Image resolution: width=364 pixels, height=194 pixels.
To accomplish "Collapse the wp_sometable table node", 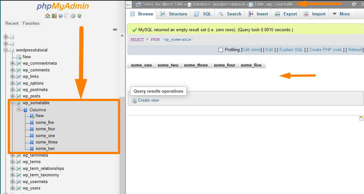I will 13,103.
